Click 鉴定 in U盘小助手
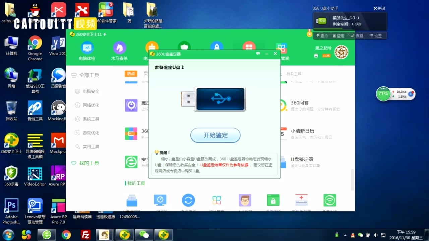This screenshot has width=429, height=241. pyautogui.click(x=339, y=36)
